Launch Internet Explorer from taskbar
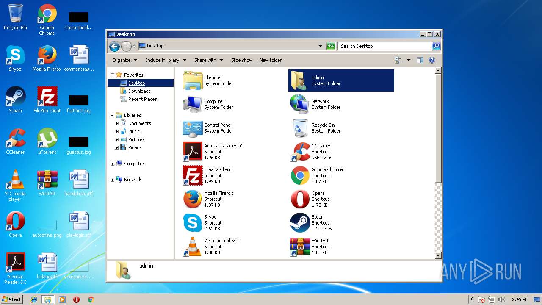The width and height of the screenshot is (542, 305). pyautogui.click(x=34, y=299)
